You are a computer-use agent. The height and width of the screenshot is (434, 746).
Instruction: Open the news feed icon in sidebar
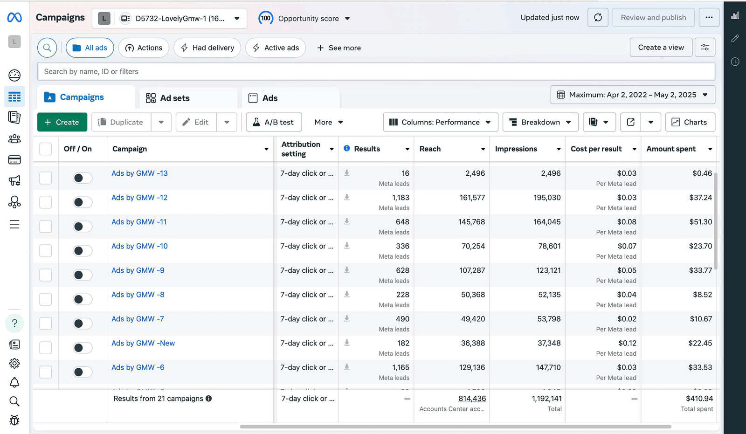point(14,344)
